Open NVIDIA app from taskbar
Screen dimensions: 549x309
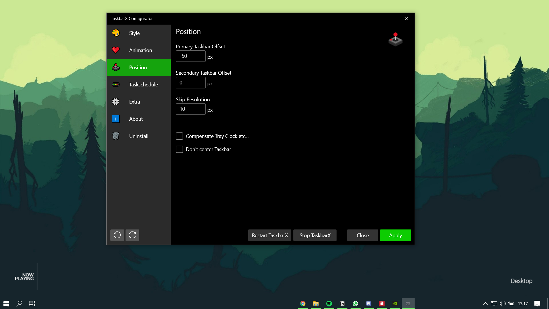click(395, 304)
